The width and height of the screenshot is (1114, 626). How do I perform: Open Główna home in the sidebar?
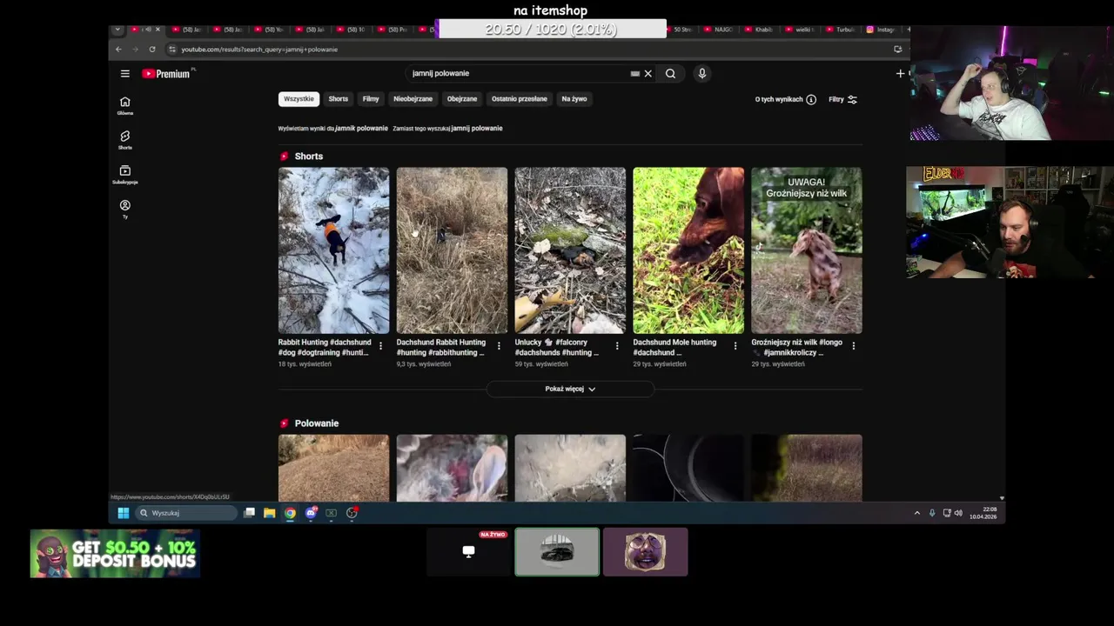(125, 106)
